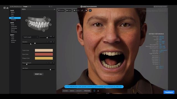Open the Tooth Length parameter dropdown
The width and height of the screenshot is (177, 99).
click(x=30, y=37)
